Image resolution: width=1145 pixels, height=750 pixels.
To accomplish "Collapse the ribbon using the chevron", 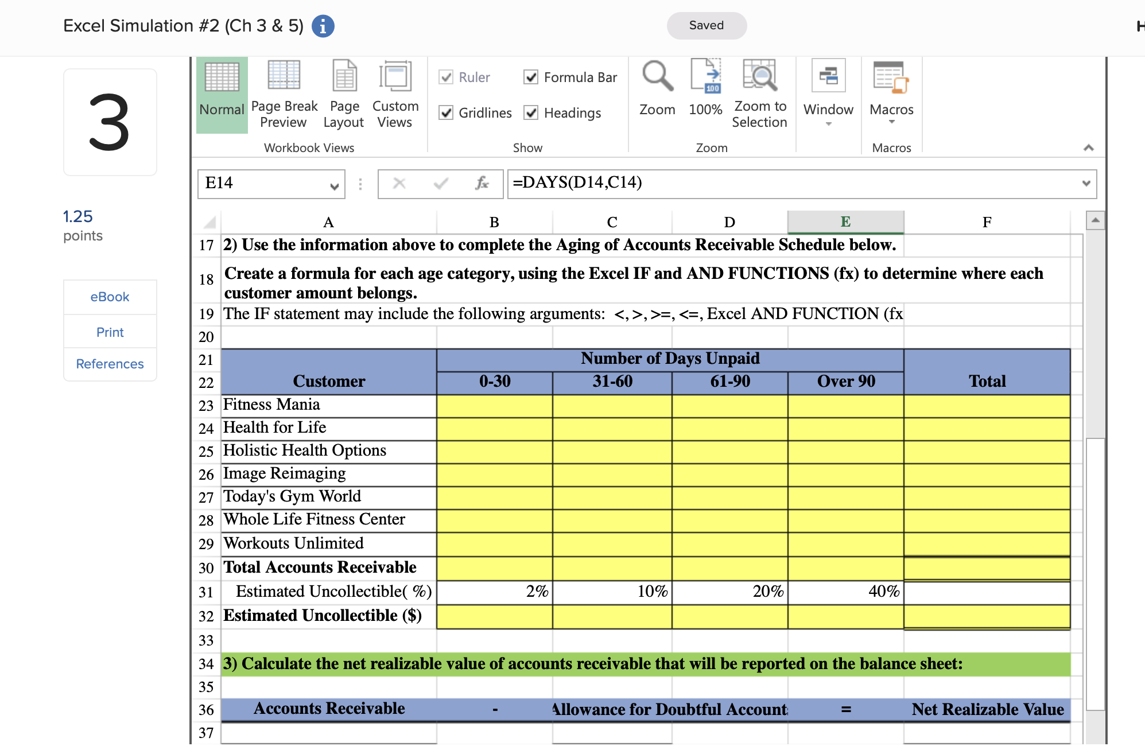I will point(1088,147).
